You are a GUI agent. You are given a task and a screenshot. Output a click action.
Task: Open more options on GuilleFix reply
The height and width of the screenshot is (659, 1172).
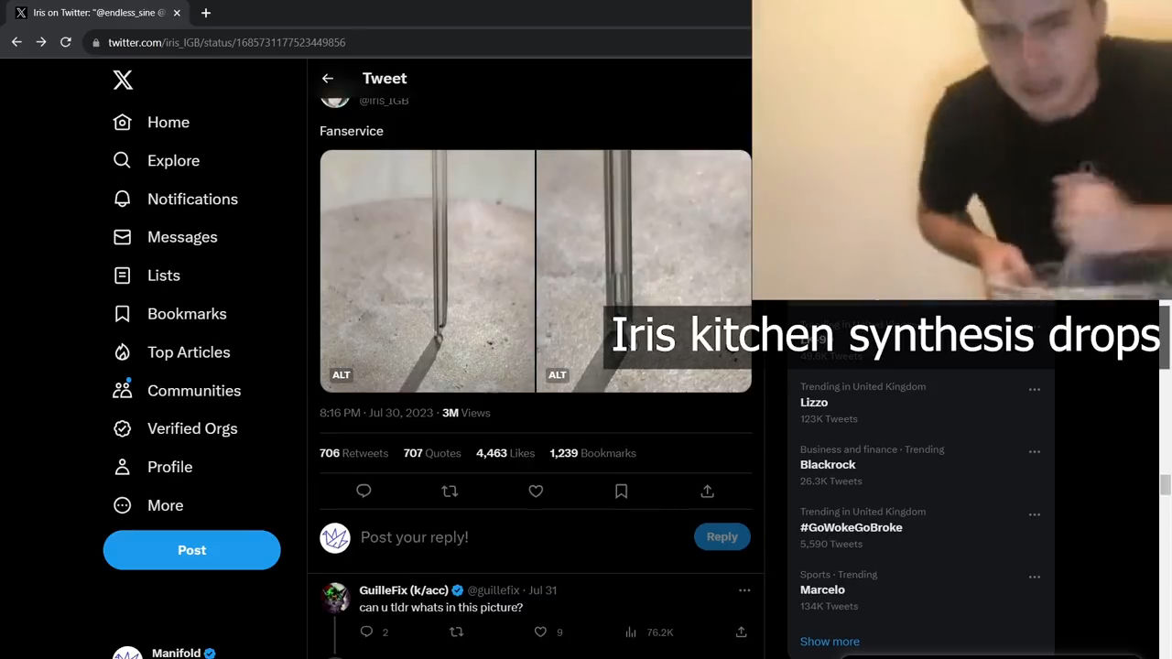tap(744, 590)
